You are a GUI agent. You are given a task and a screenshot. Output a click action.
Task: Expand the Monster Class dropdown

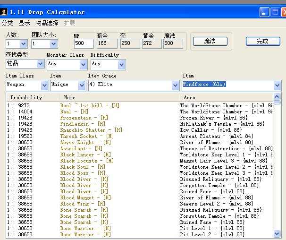[x=84, y=65]
